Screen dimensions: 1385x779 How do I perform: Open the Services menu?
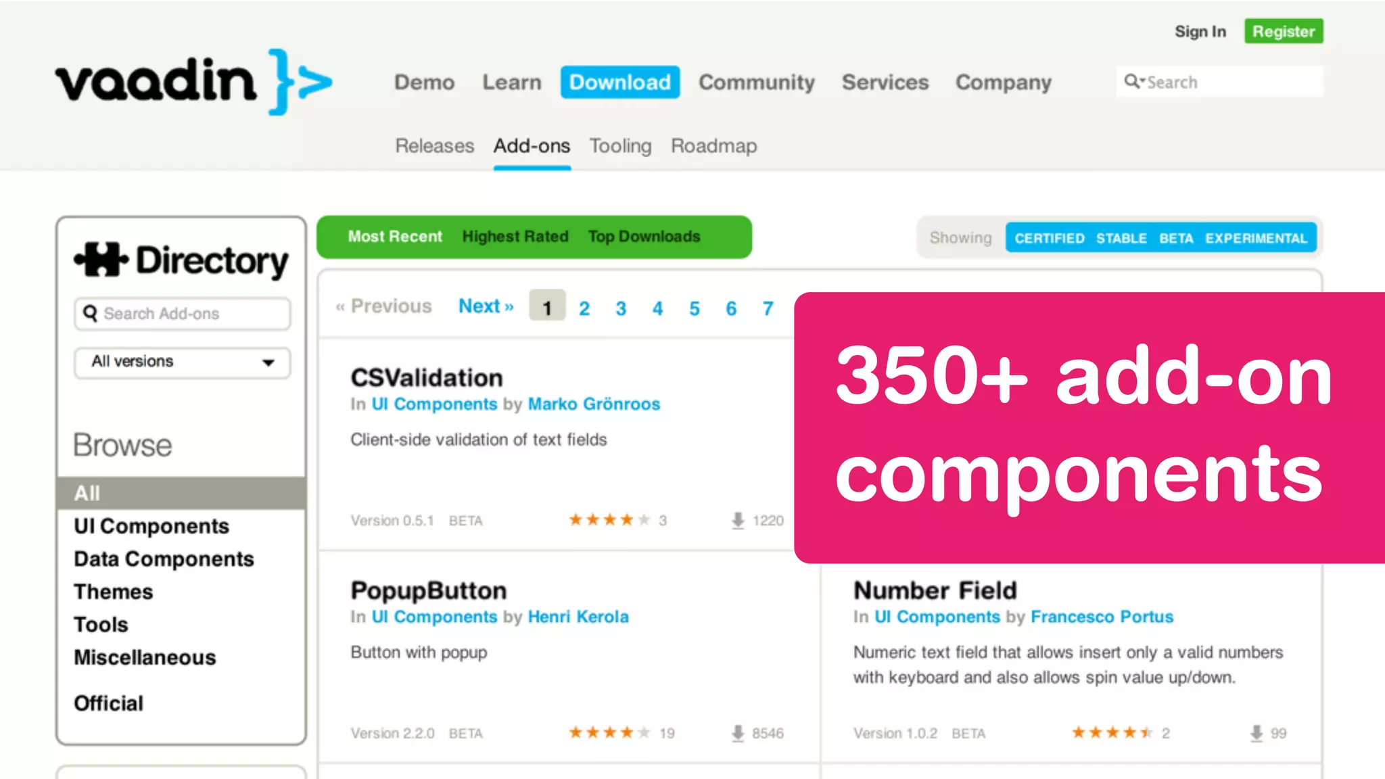(885, 82)
